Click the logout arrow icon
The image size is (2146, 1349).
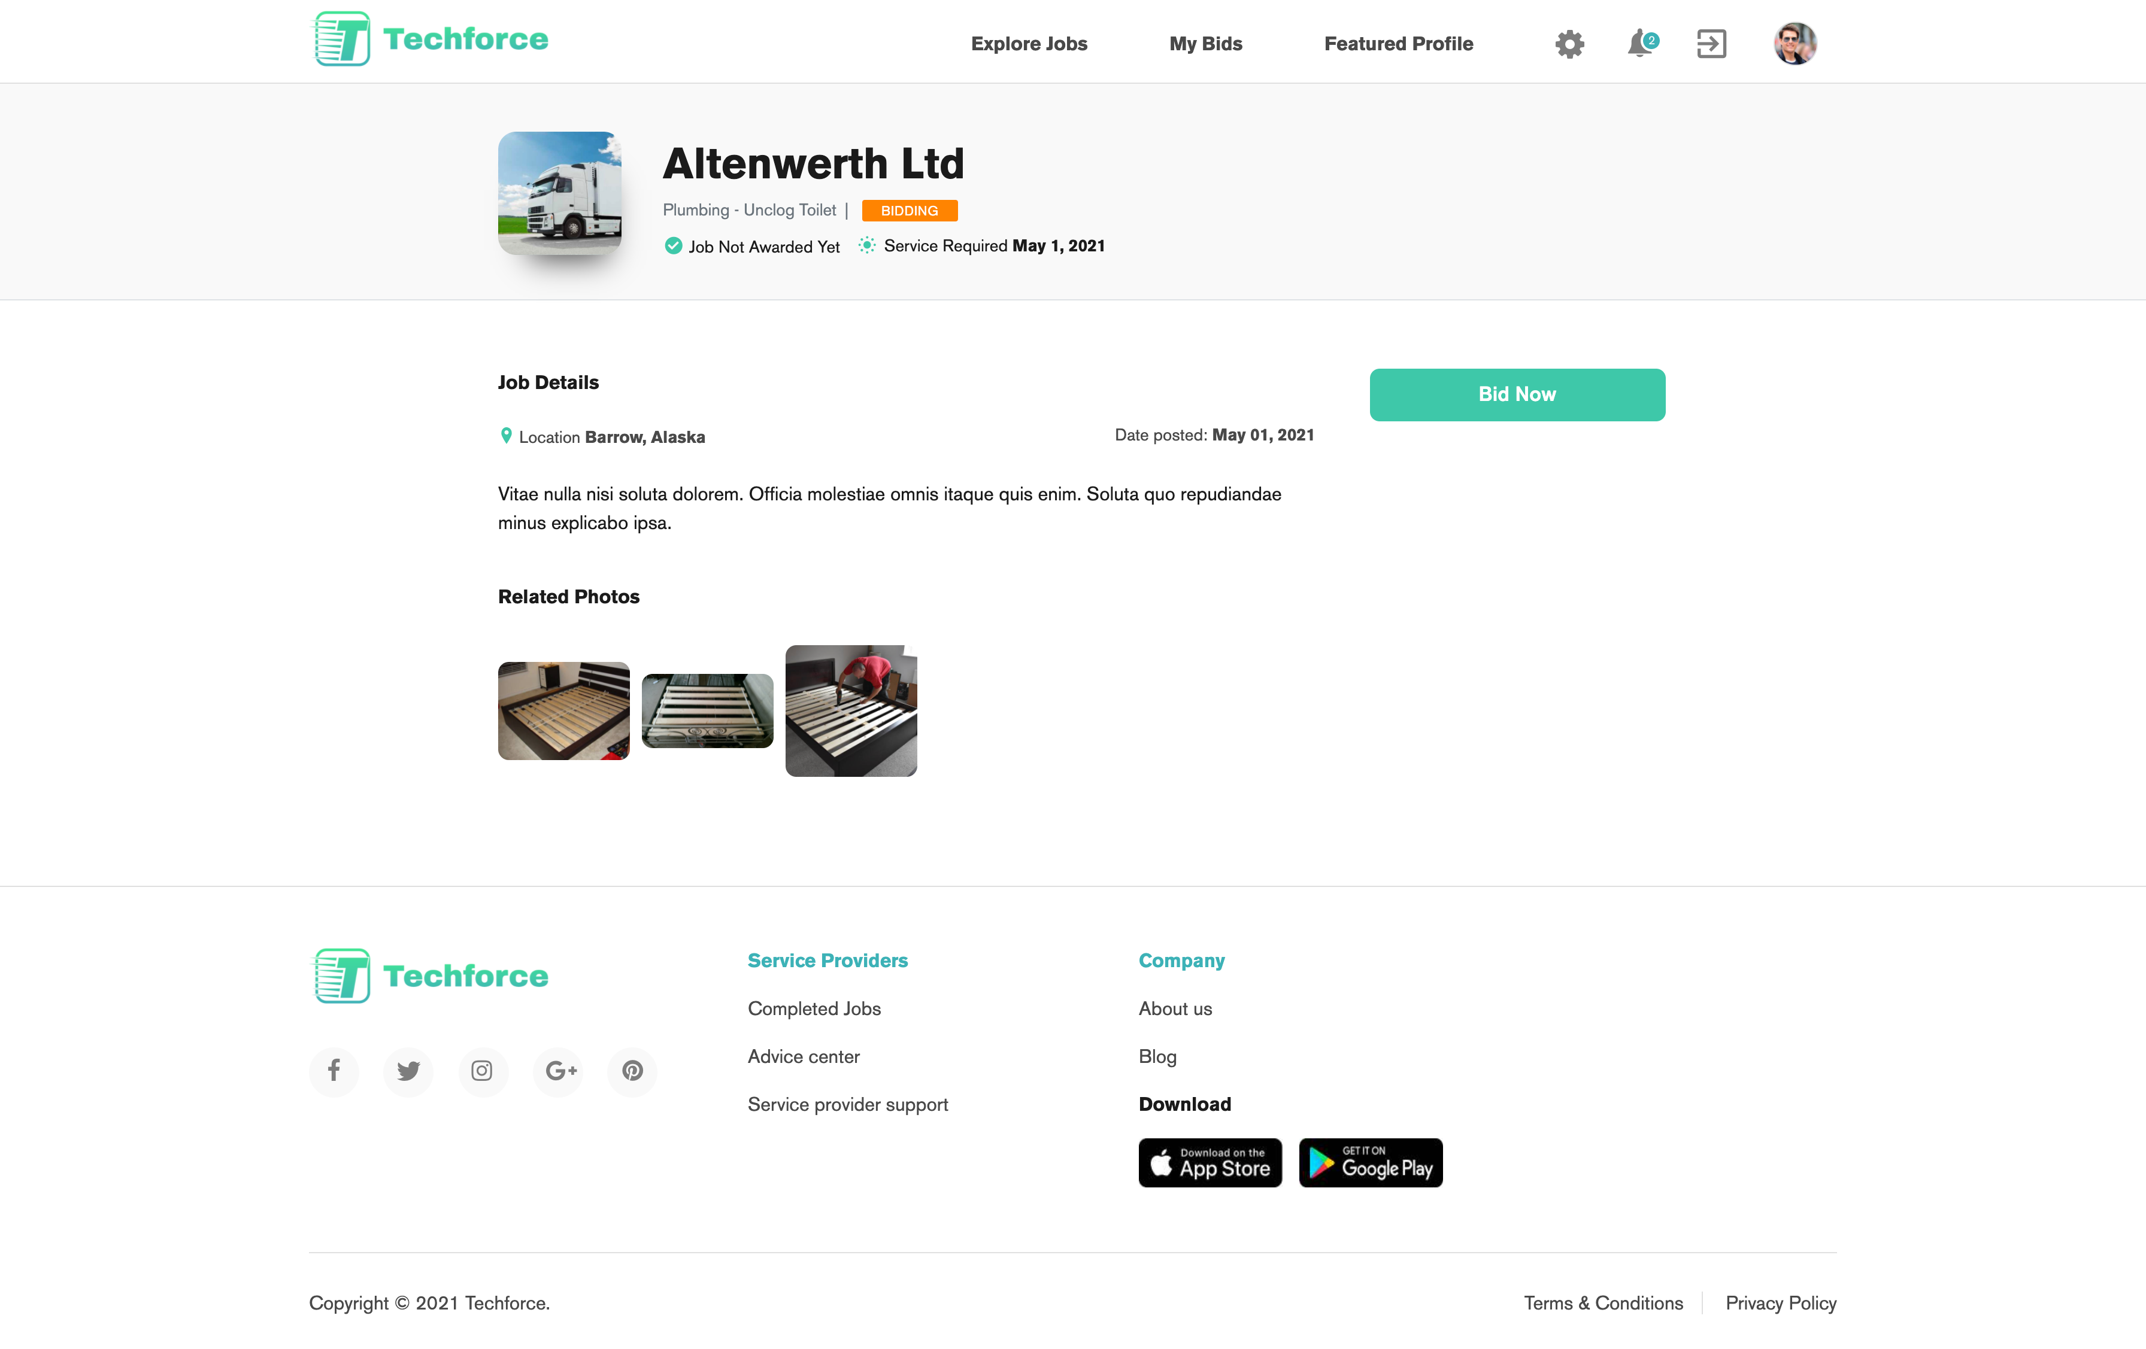(1711, 44)
